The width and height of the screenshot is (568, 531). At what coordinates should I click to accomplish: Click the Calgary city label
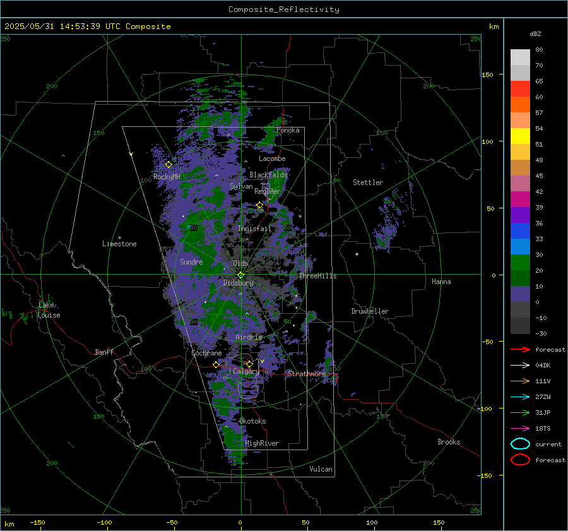(246, 371)
